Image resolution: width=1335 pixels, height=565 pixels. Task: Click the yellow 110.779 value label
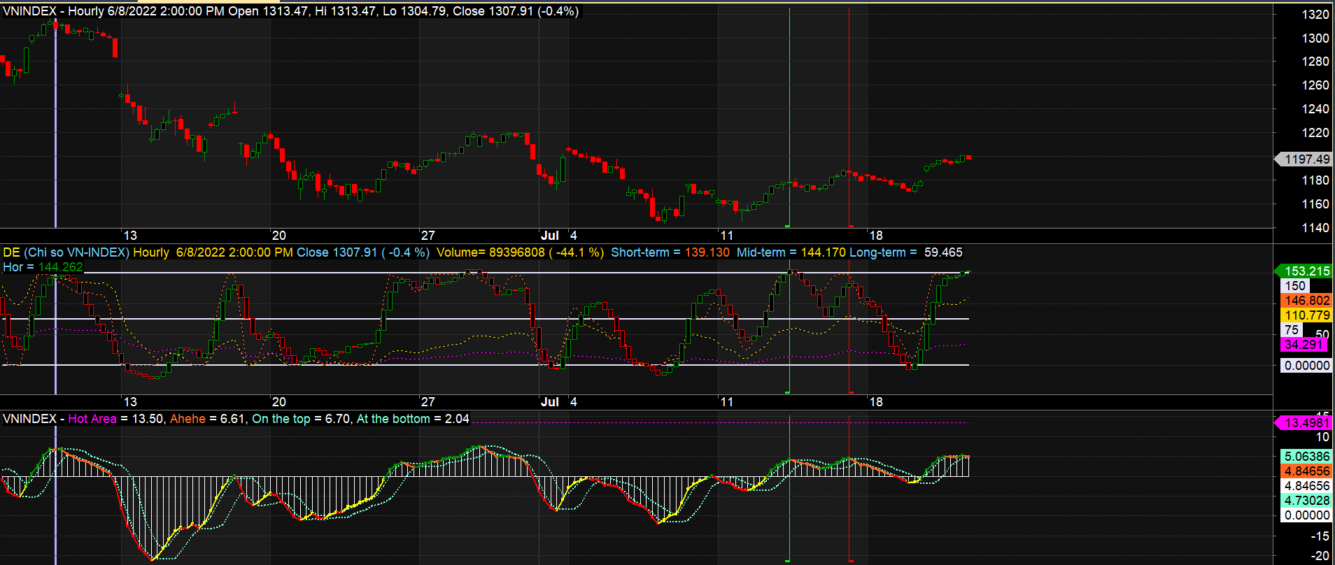point(1306,315)
